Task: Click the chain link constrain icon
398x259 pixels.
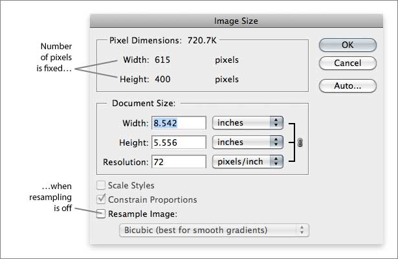Action: [300, 142]
